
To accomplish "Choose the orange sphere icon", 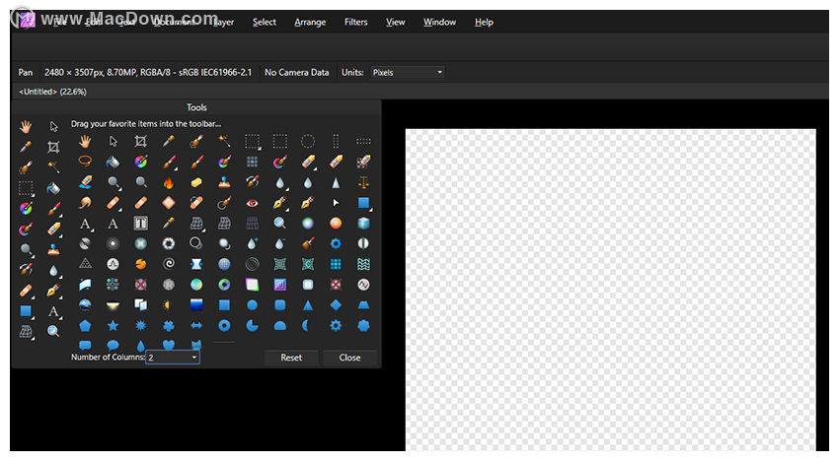I will (x=336, y=223).
